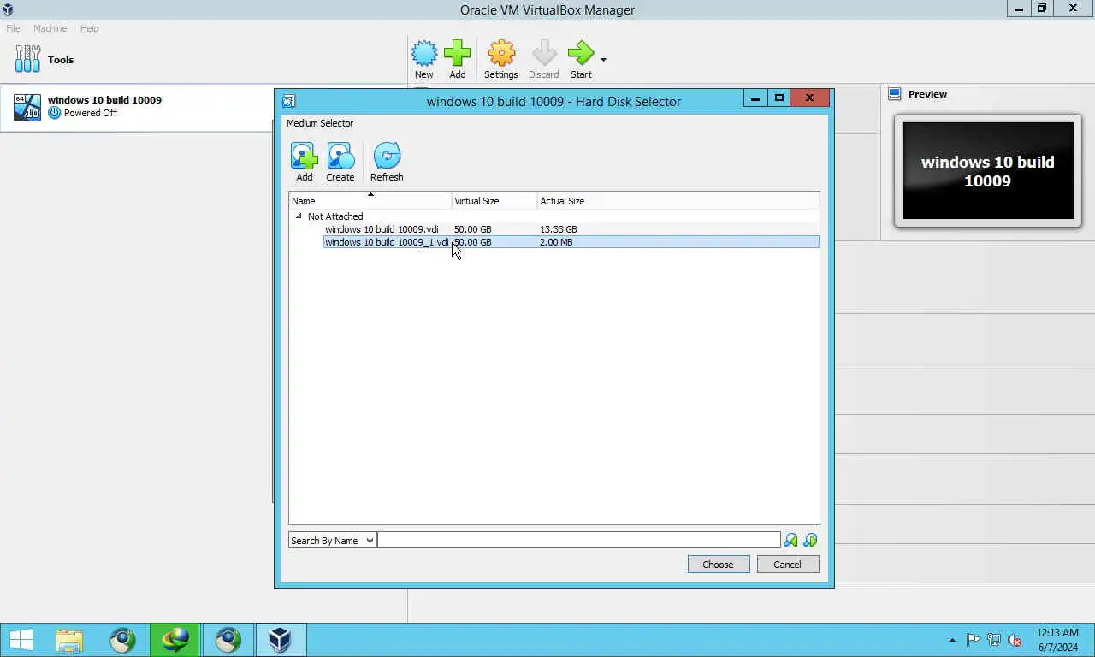
Task: Click the Choose button
Action: (719, 564)
